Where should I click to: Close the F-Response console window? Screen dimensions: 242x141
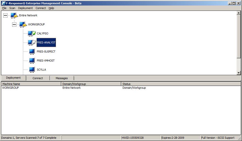point(238,3)
